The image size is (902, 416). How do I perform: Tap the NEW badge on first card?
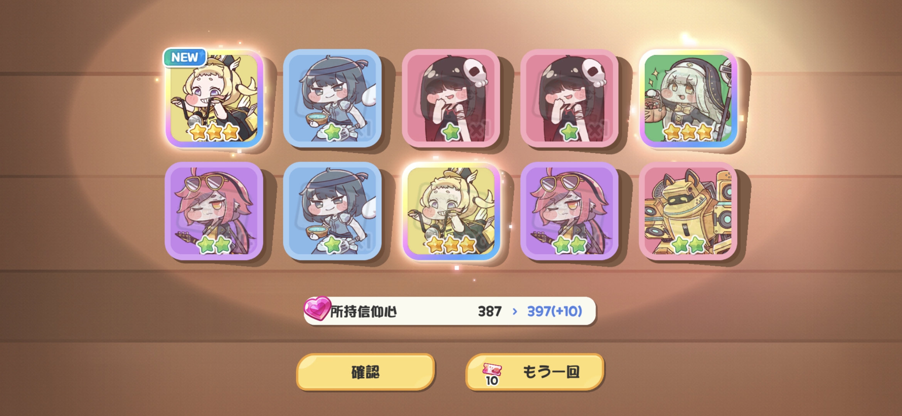tap(185, 57)
